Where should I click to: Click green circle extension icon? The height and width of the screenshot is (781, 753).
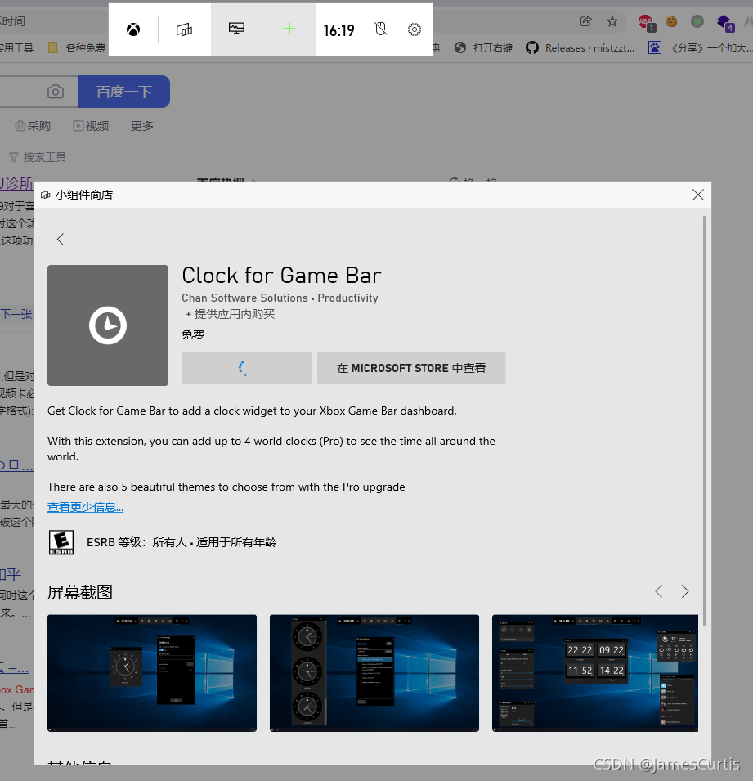coord(697,21)
